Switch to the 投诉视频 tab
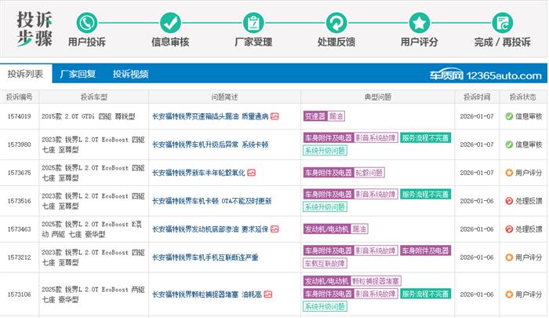The image size is (549, 318). pos(130,75)
